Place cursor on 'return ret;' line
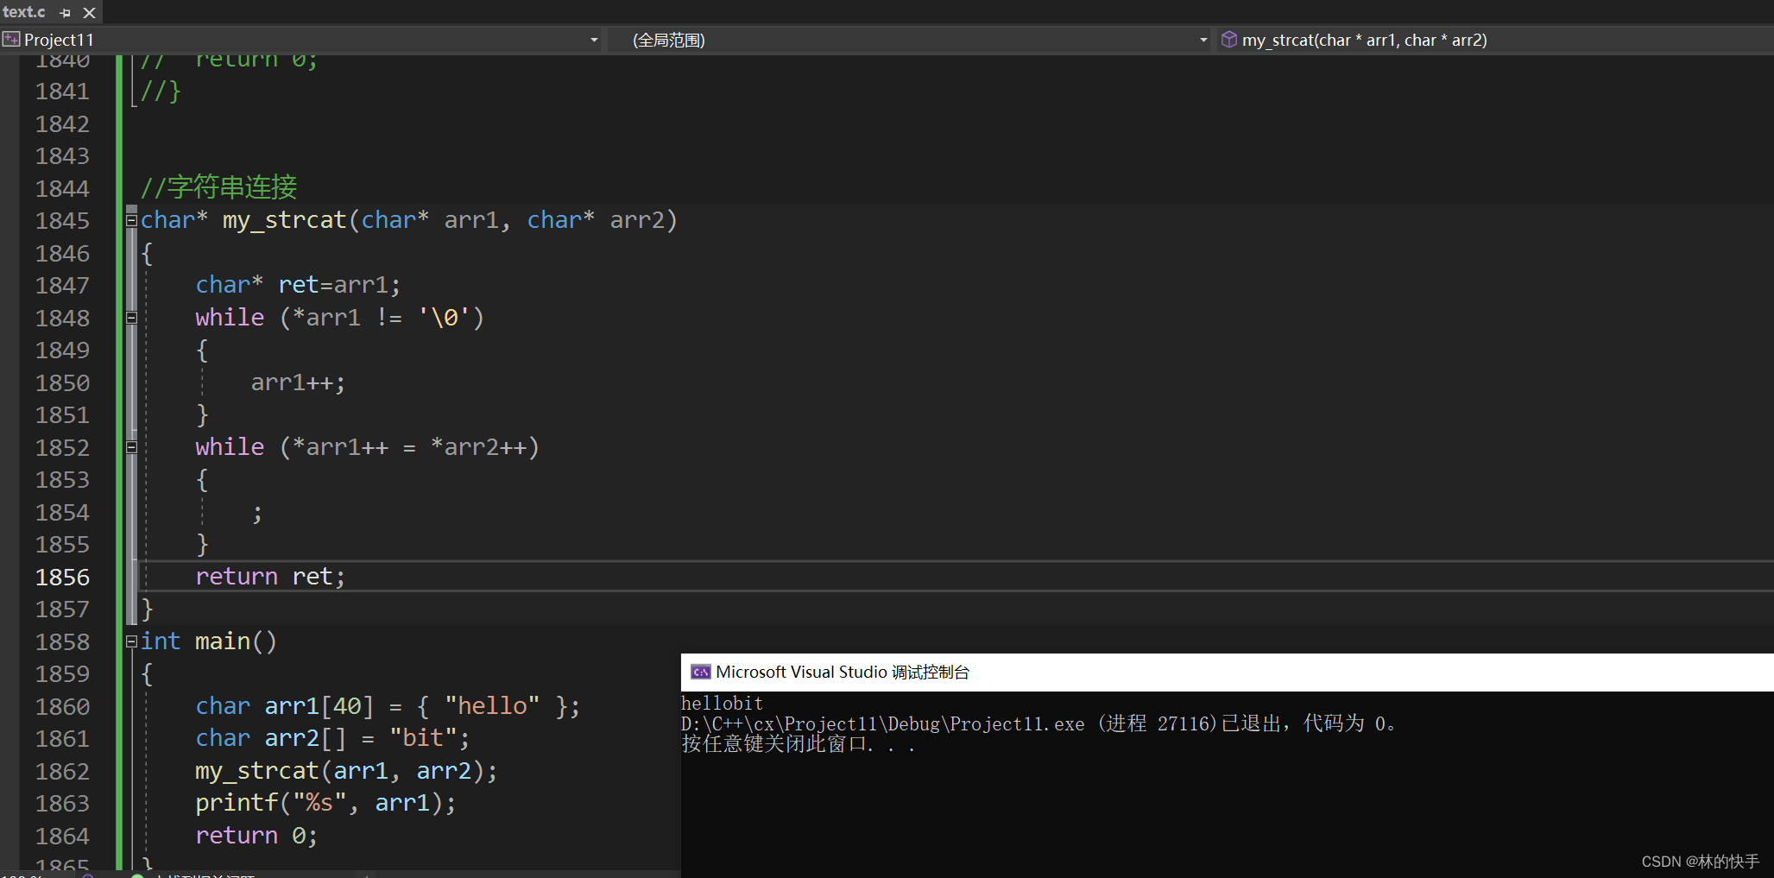1774x878 pixels. [270, 577]
